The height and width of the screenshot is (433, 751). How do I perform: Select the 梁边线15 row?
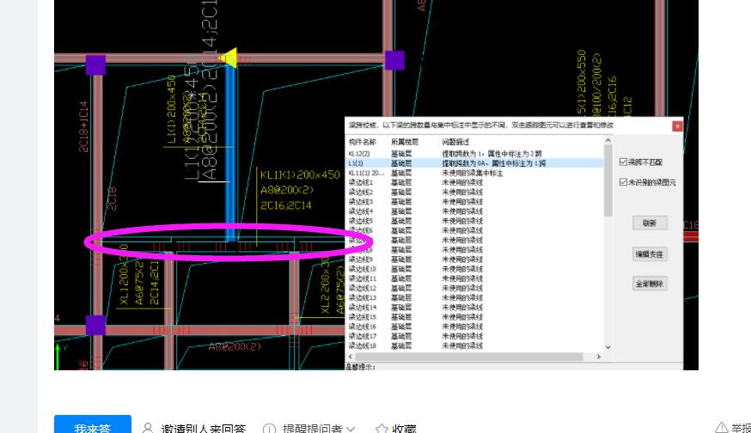(x=474, y=317)
